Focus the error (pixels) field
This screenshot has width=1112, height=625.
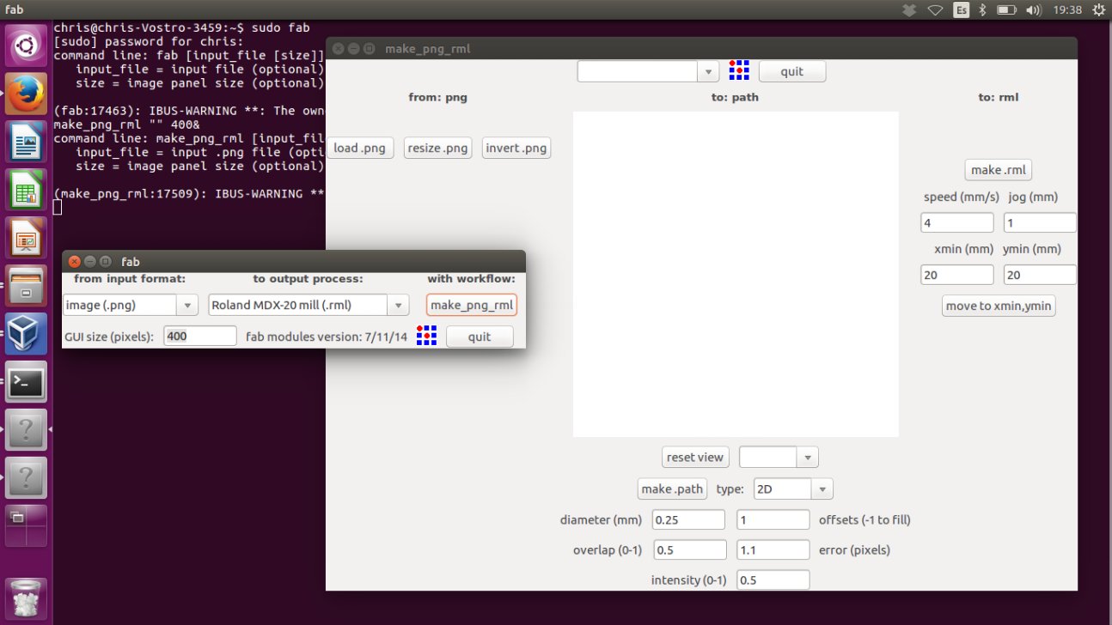[773, 549]
